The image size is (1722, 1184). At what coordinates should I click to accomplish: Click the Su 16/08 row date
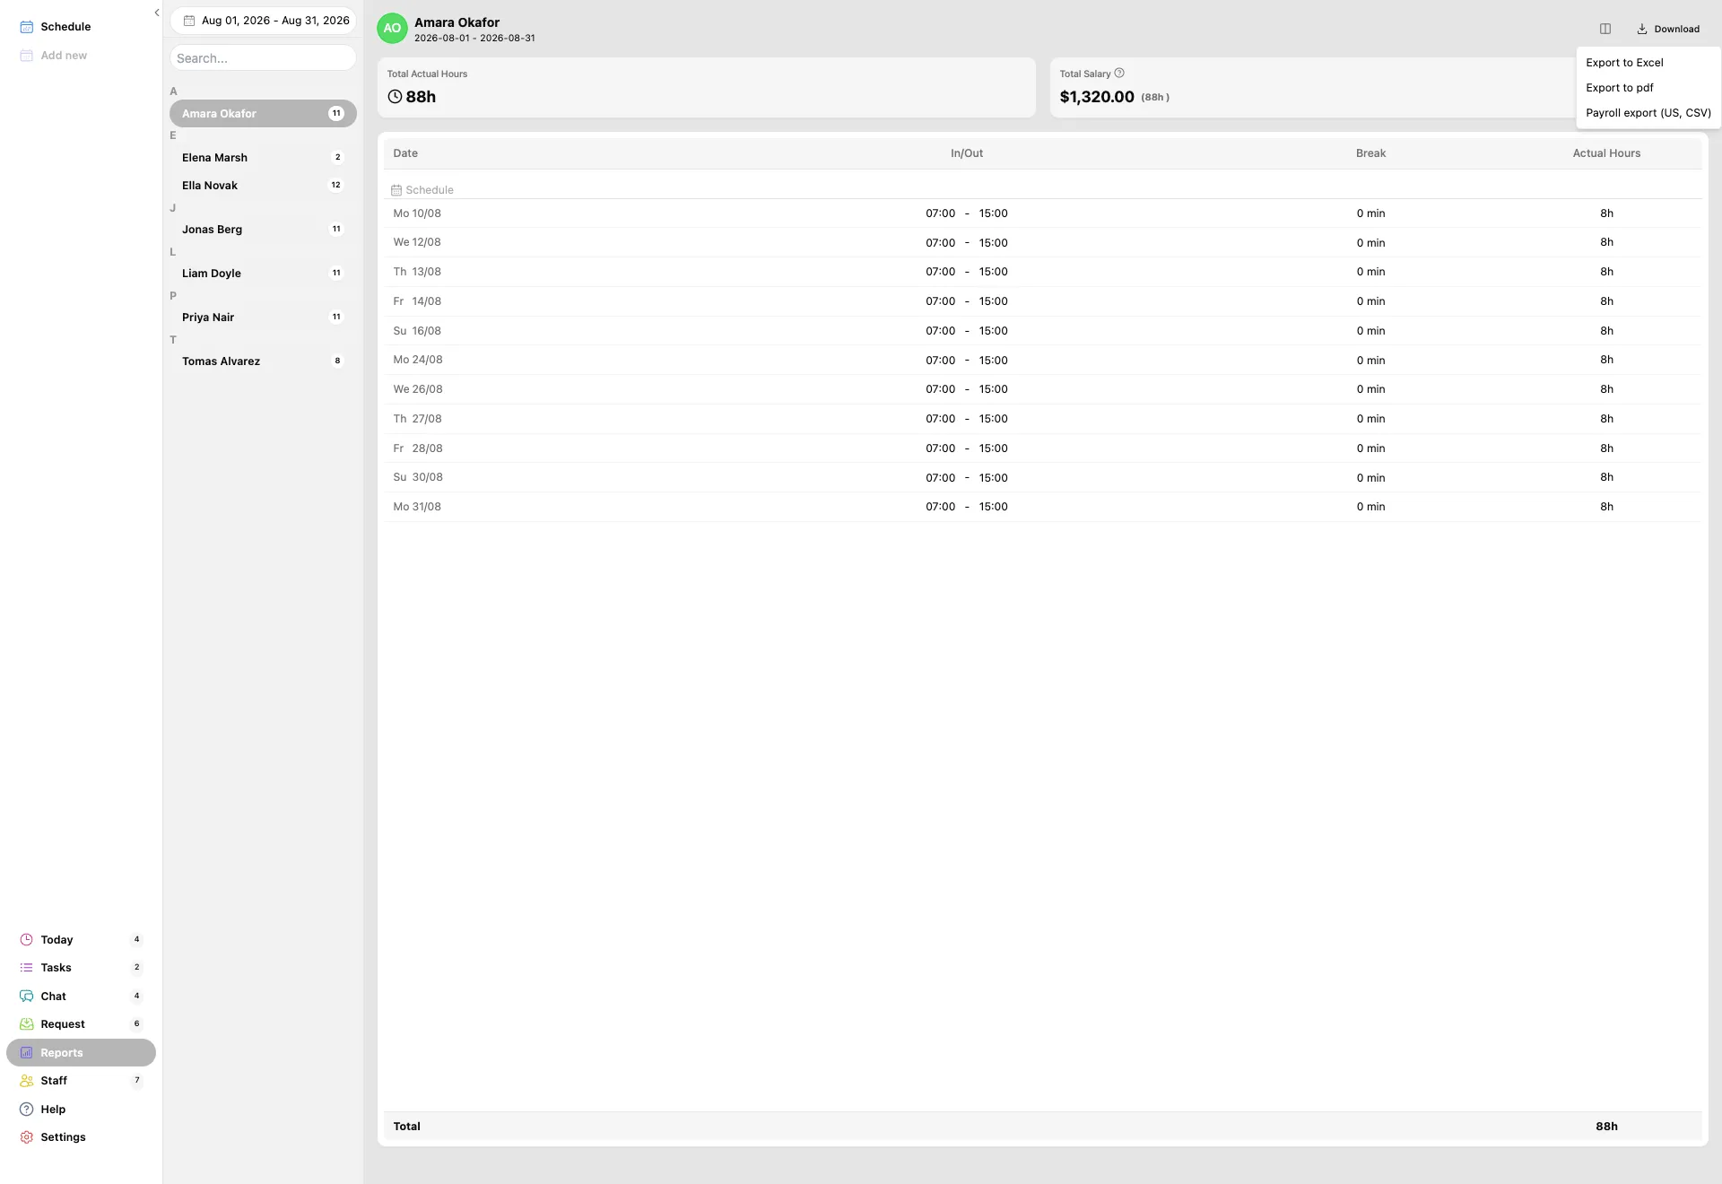point(417,331)
